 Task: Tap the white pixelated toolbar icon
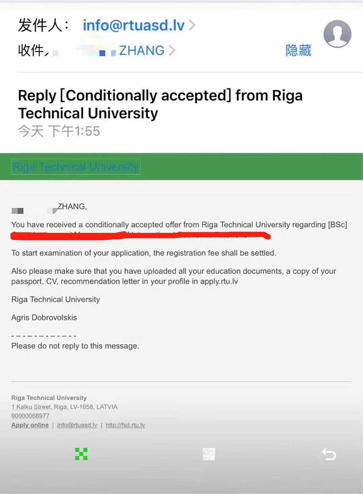pyautogui.click(x=209, y=454)
